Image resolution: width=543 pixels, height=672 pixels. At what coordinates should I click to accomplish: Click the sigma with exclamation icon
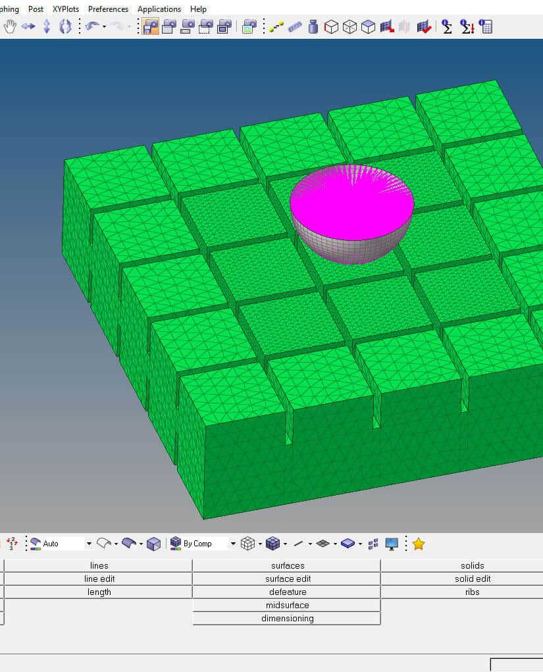pos(467,26)
